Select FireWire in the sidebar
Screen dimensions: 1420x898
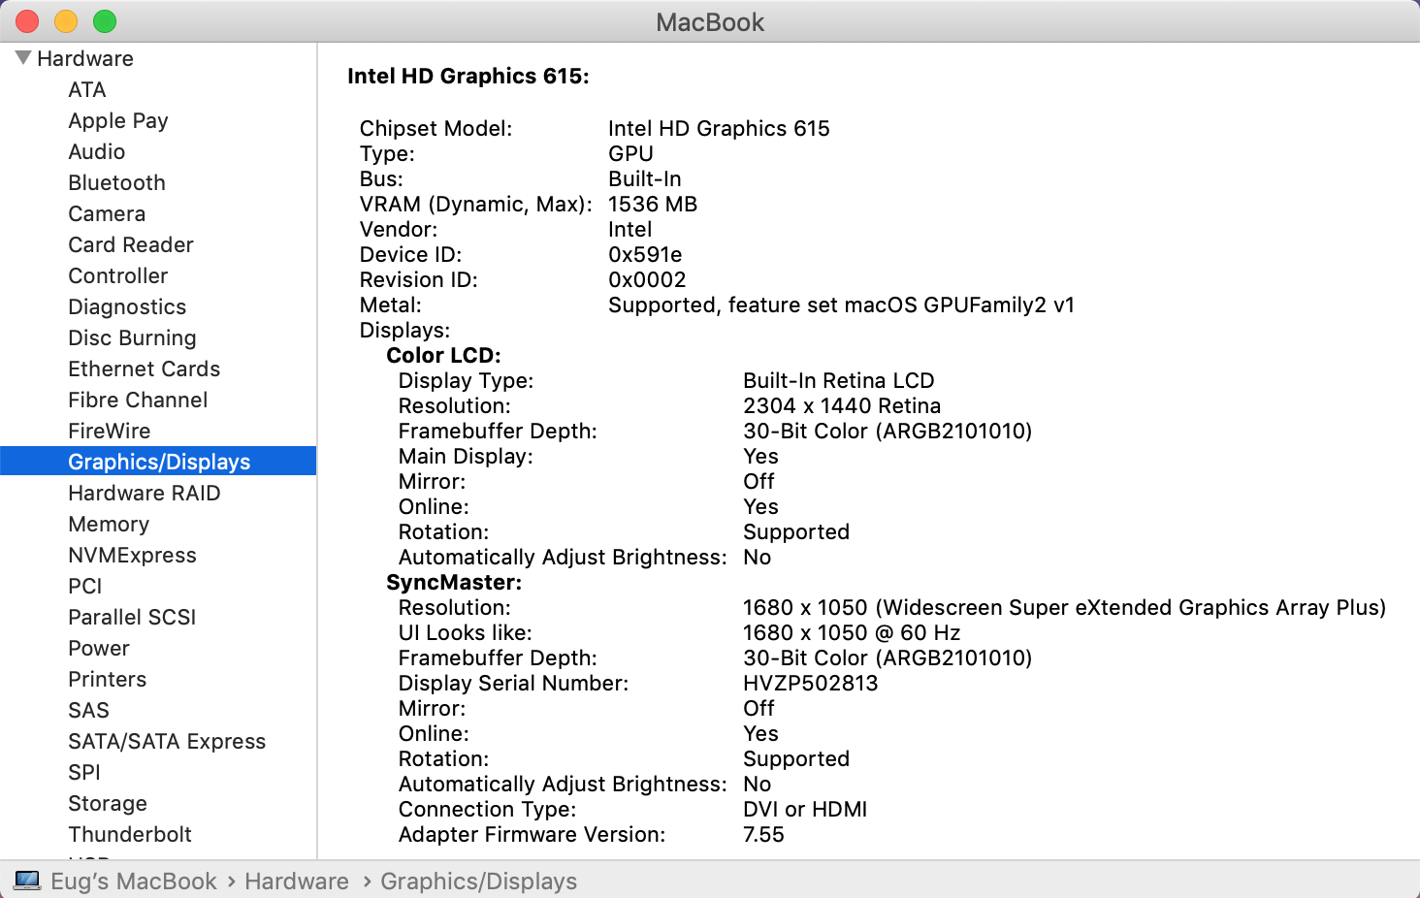click(110, 431)
